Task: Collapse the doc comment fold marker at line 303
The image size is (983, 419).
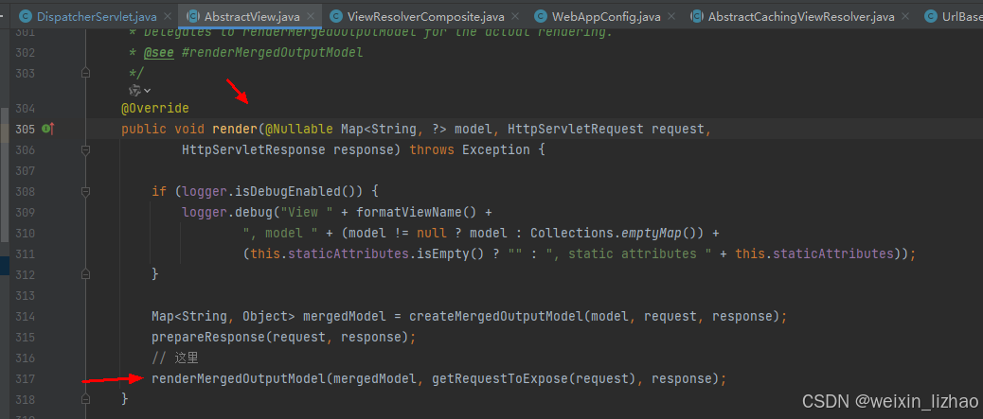Action: [x=86, y=74]
